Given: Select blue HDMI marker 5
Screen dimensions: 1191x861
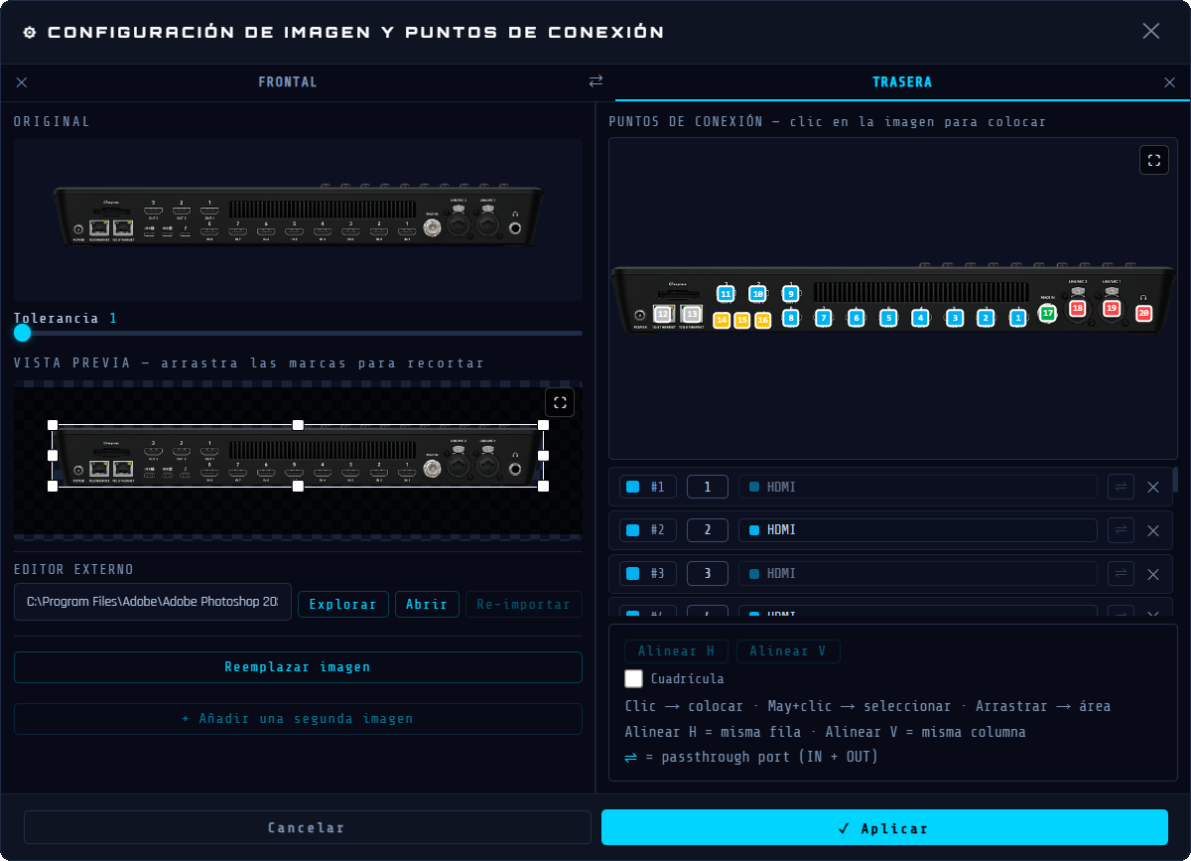Looking at the screenshot, I should [x=888, y=318].
